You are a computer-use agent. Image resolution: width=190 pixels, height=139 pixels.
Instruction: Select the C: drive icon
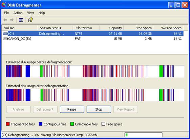[5, 33]
